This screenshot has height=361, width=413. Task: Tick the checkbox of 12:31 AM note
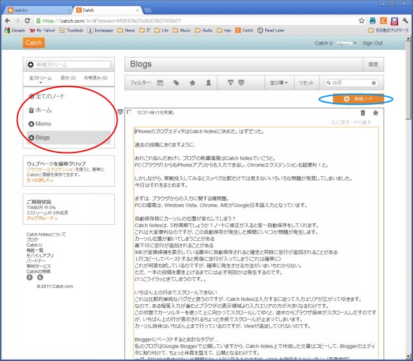coord(129,112)
